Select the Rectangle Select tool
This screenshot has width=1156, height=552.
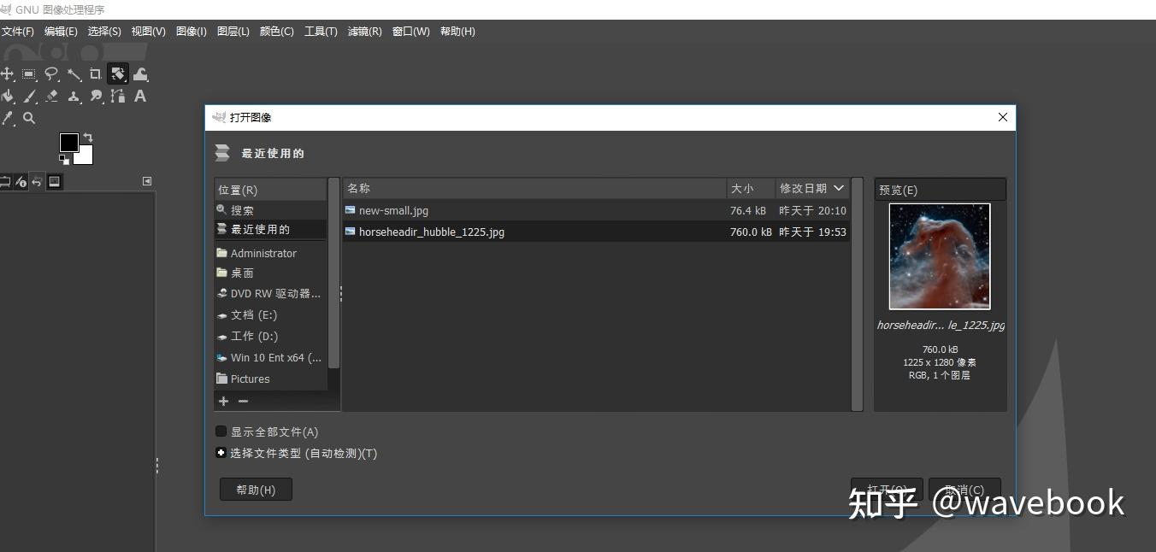(29, 73)
